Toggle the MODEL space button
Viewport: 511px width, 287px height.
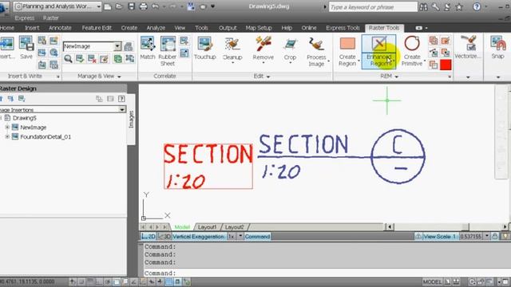point(432,281)
